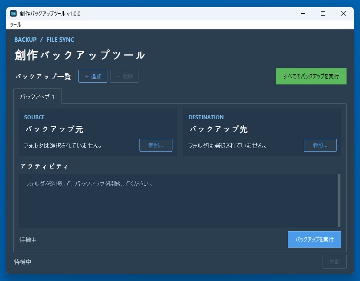Screen dimensions: 360x281
Task: Click 参照... in the DESTINATION panel
Action: coord(320,145)
